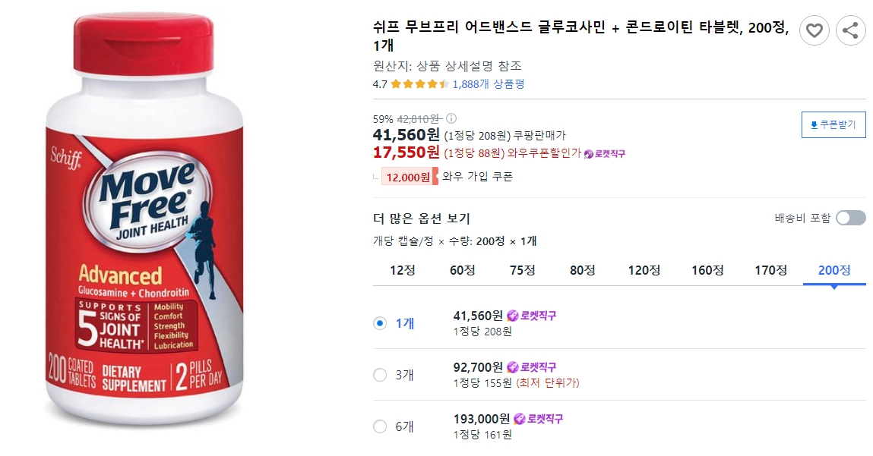Switch to the 60정 tab
Viewport: 873px width, 456px height.
click(x=463, y=270)
